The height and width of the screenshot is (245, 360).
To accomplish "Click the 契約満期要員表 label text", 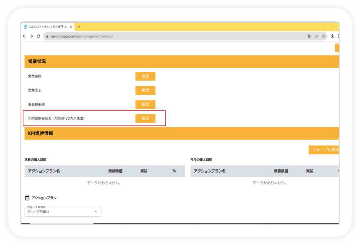I will 56,118.
